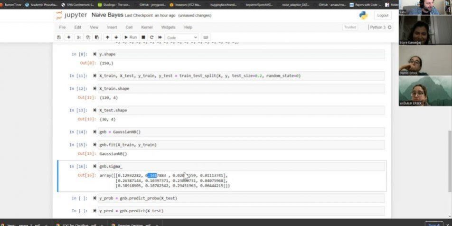Restart the kernel with circular arrow icon
Viewport: 452px width, 226px height.
tap(152, 37)
